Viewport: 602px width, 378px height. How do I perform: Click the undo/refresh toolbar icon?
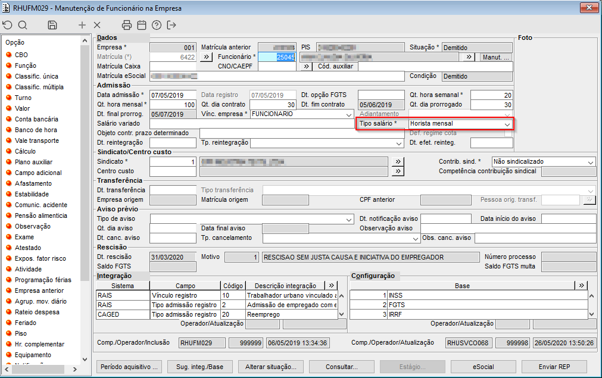[x=8, y=26]
